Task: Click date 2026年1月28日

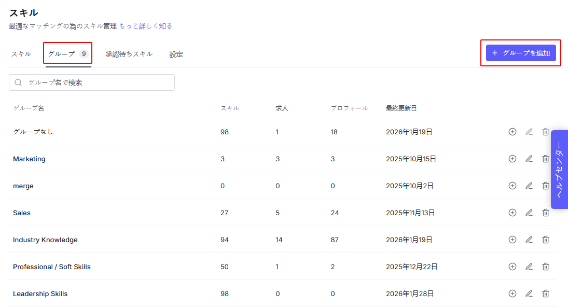Action: click(410, 294)
